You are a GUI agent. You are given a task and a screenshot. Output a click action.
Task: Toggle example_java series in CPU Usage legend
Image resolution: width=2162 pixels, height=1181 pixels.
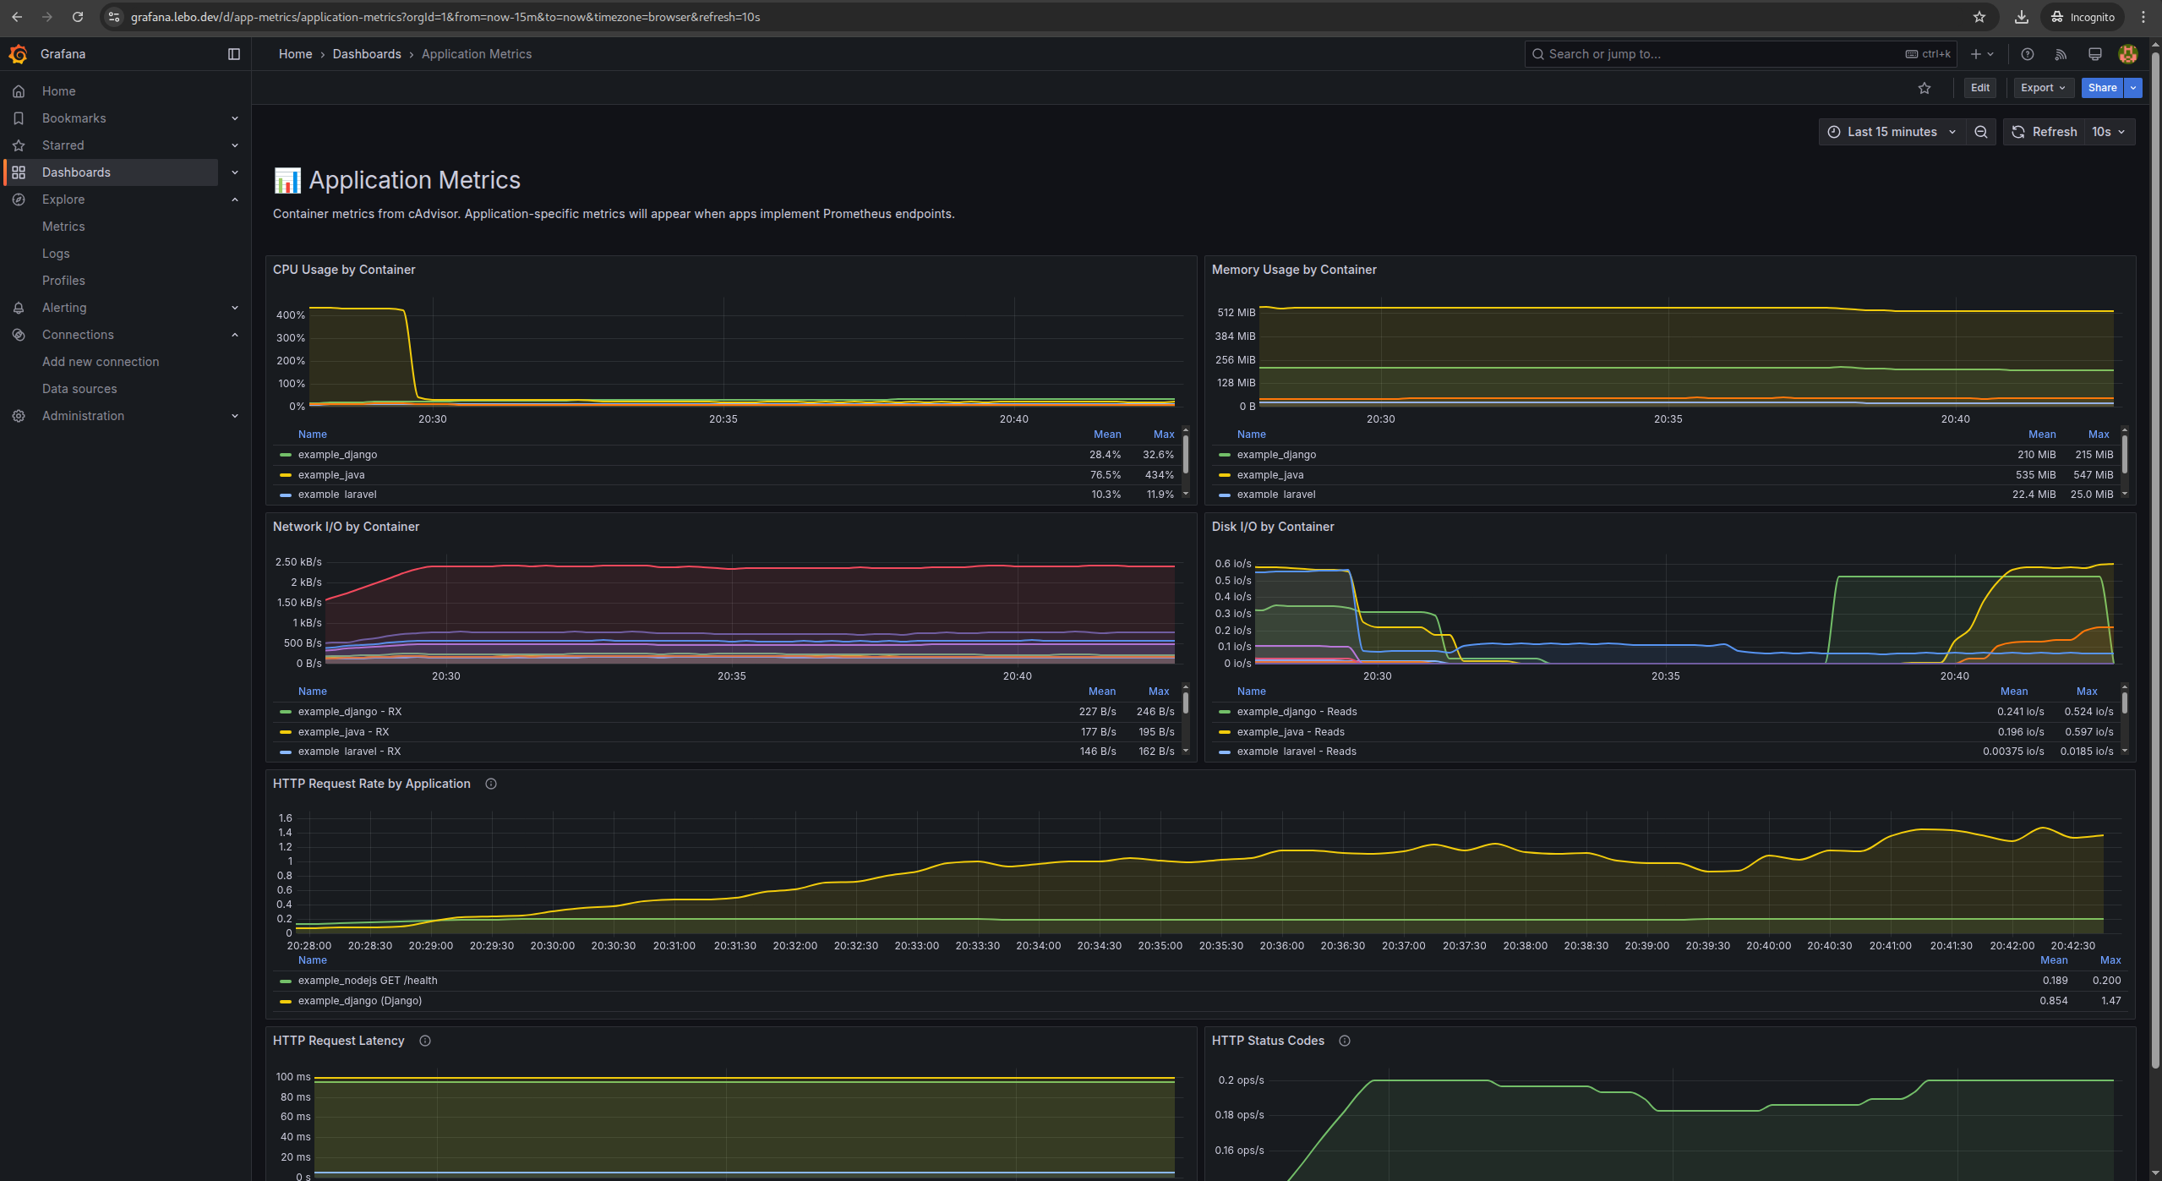pos(330,474)
